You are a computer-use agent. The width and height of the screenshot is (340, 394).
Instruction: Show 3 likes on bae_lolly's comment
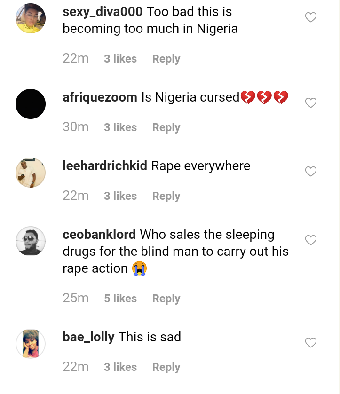pyautogui.click(x=120, y=367)
